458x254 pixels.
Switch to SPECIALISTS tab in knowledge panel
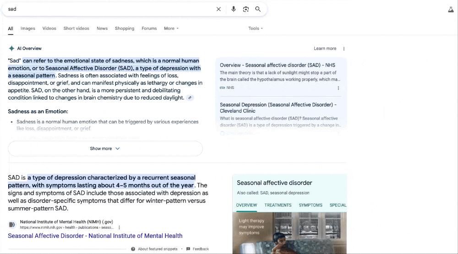coord(338,205)
